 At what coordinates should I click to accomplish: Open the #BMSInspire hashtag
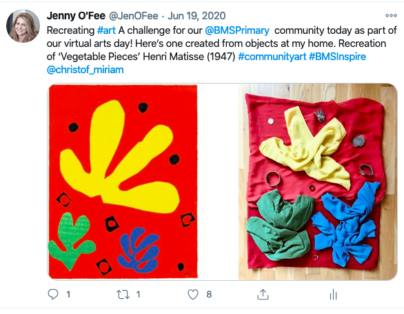pyautogui.click(x=337, y=57)
